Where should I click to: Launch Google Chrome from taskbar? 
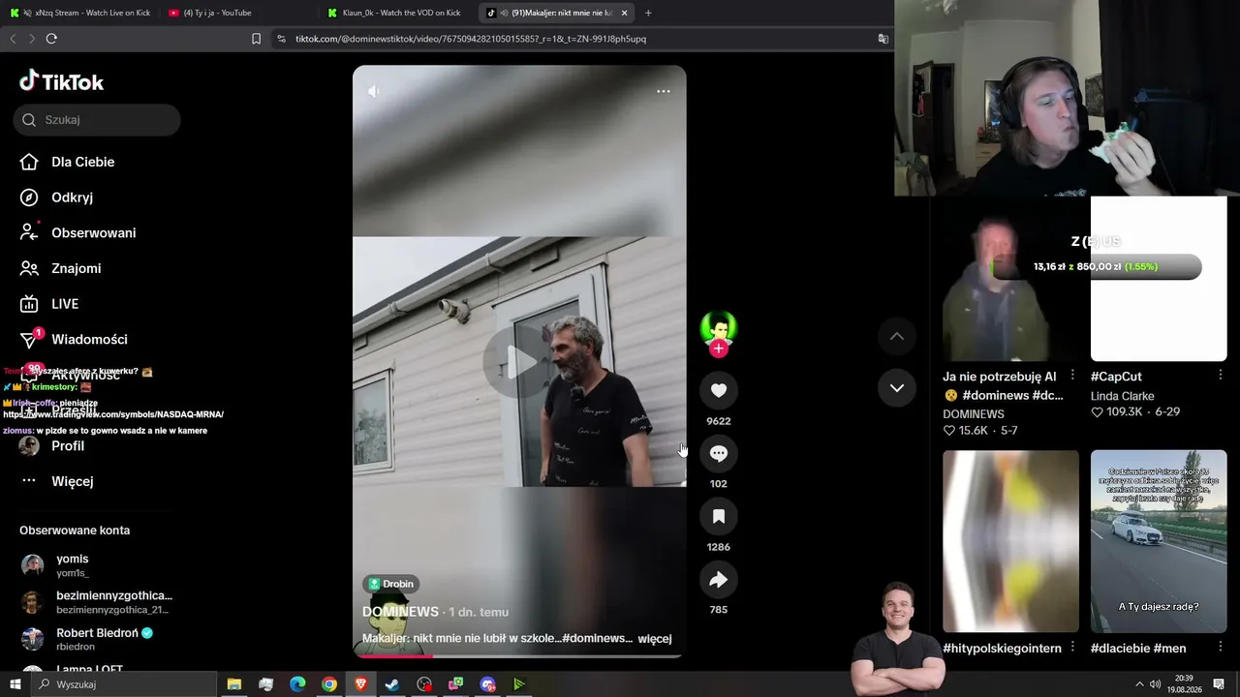point(329,684)
